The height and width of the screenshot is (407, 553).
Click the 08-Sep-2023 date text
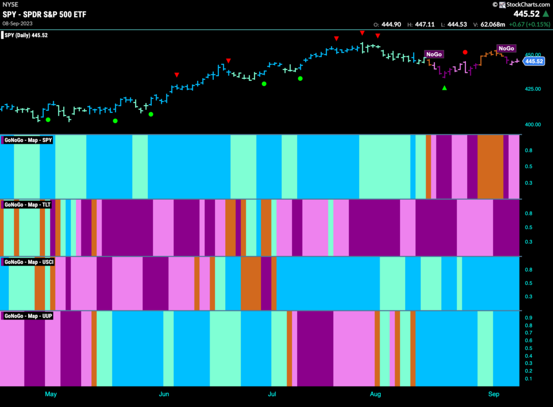[17, 24]
